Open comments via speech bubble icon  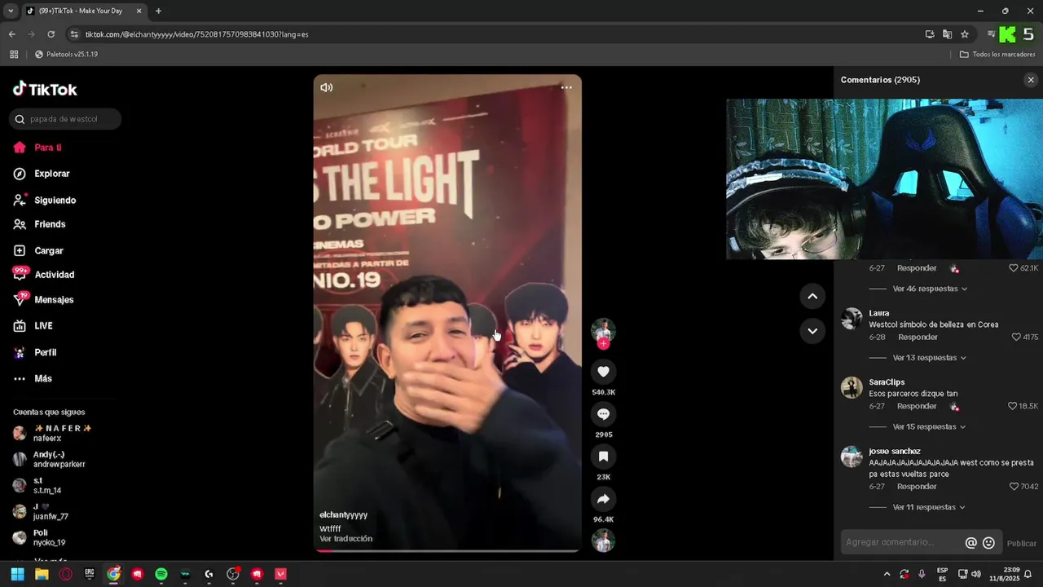click(x=603, y=414)
